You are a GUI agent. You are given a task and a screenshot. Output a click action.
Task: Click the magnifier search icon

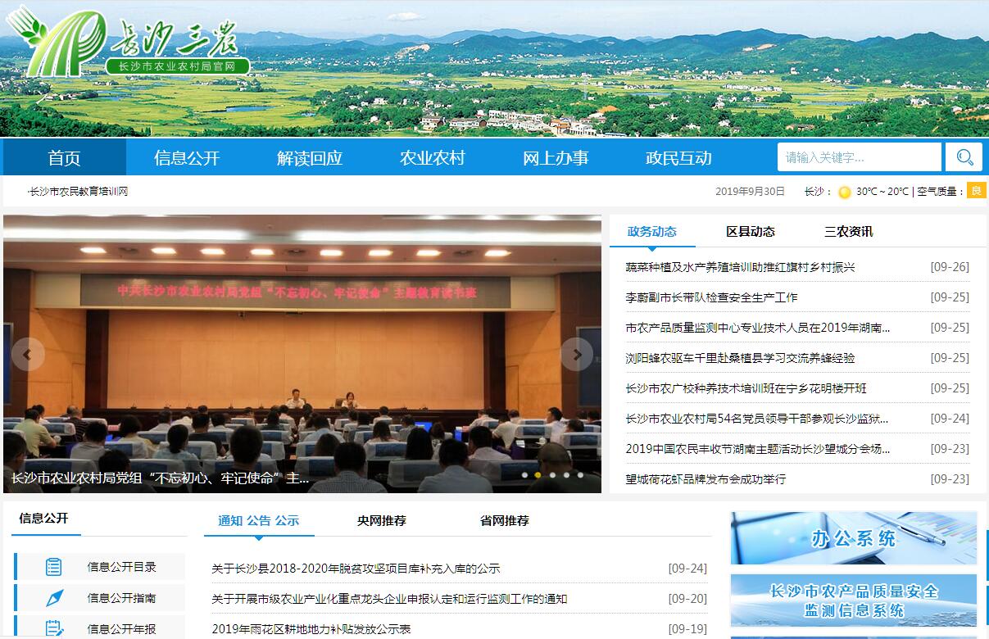pos(964,157)
